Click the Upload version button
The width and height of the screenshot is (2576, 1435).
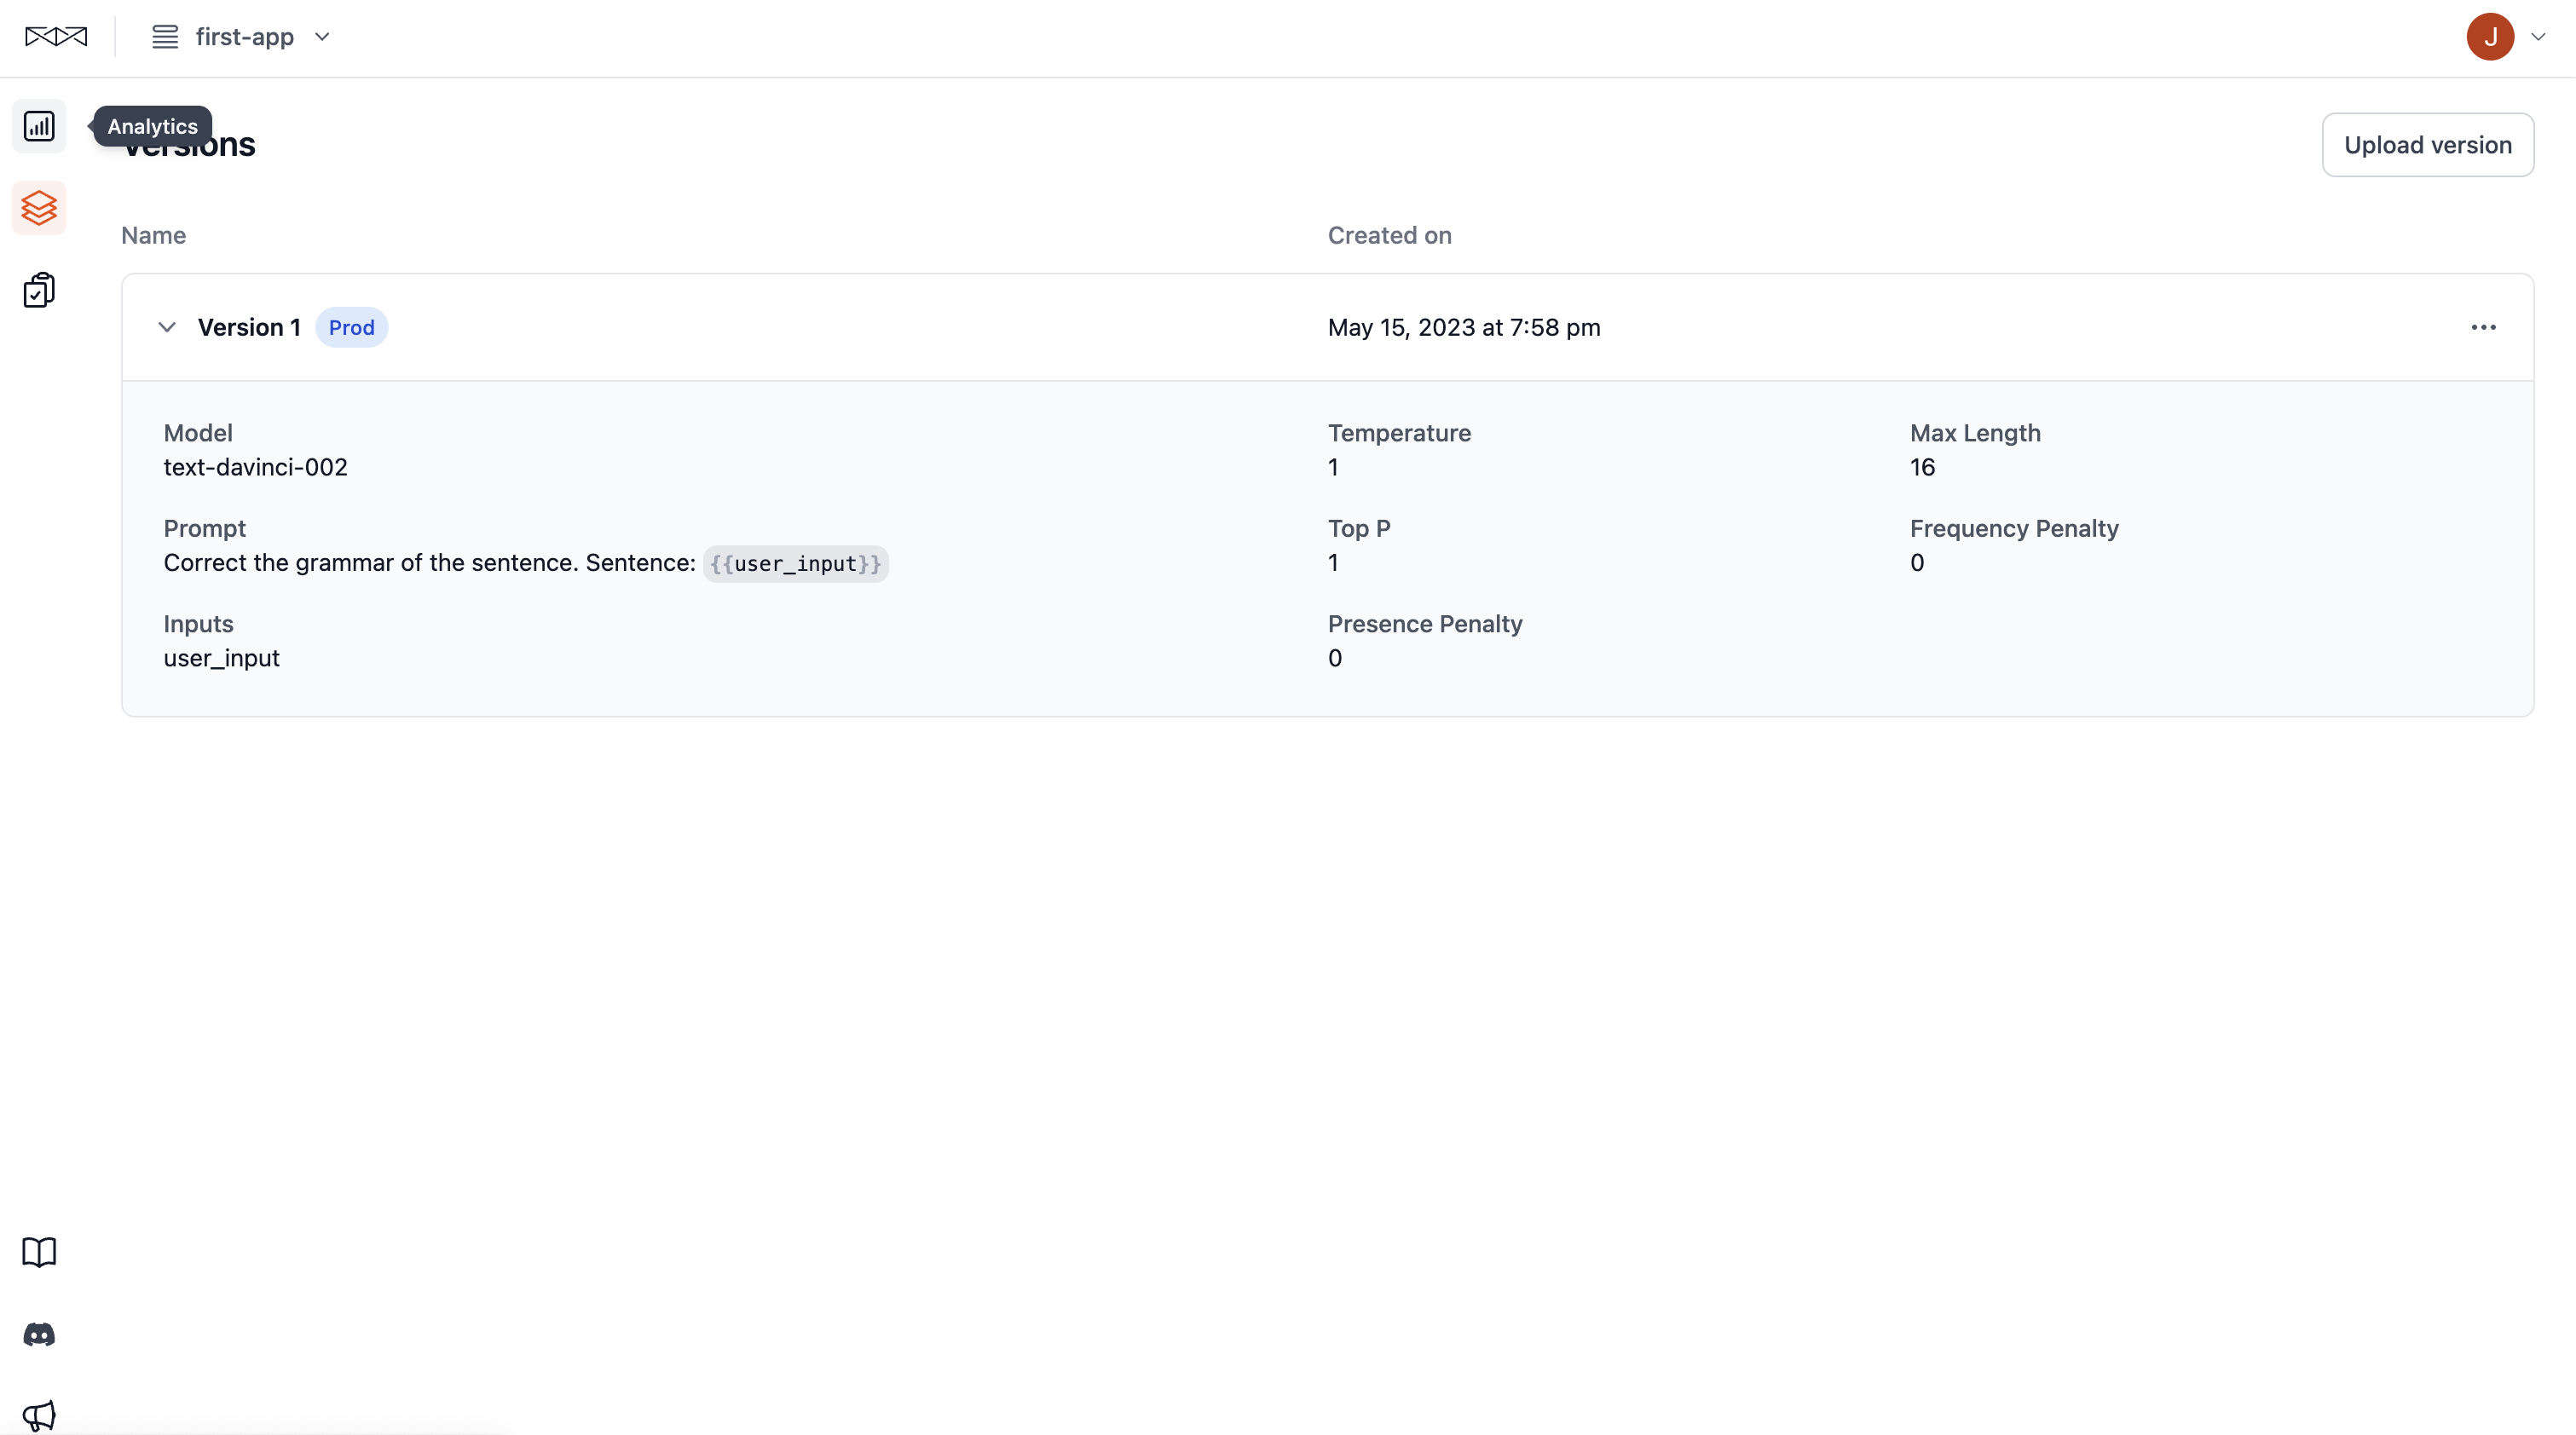[2427, 145]
